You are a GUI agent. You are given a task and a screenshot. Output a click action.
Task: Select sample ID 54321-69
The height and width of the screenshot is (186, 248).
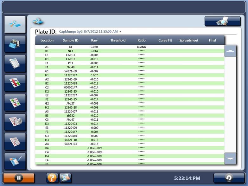tap(71, 71)
